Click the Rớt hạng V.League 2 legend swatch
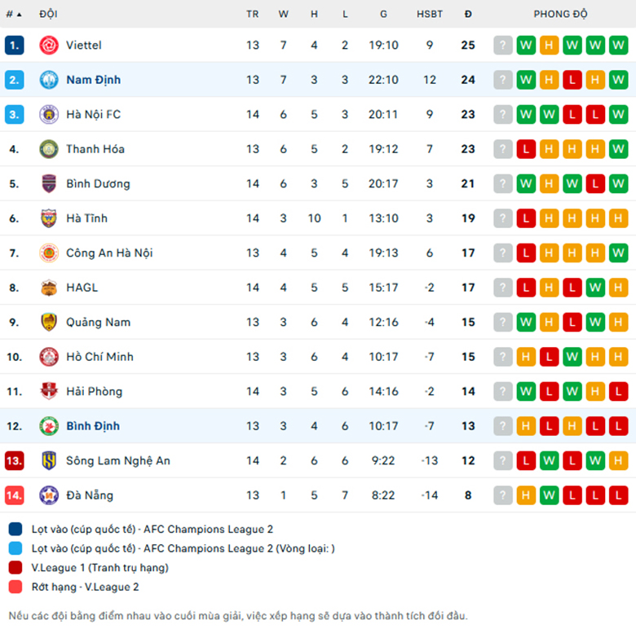The image size is (636, 629). pyautogui.click(x=15, y=587)
